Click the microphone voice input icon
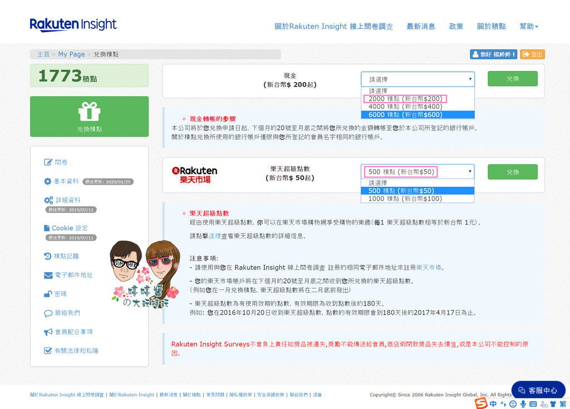Viewport: 570px width, 409px height. click(523, 404)
